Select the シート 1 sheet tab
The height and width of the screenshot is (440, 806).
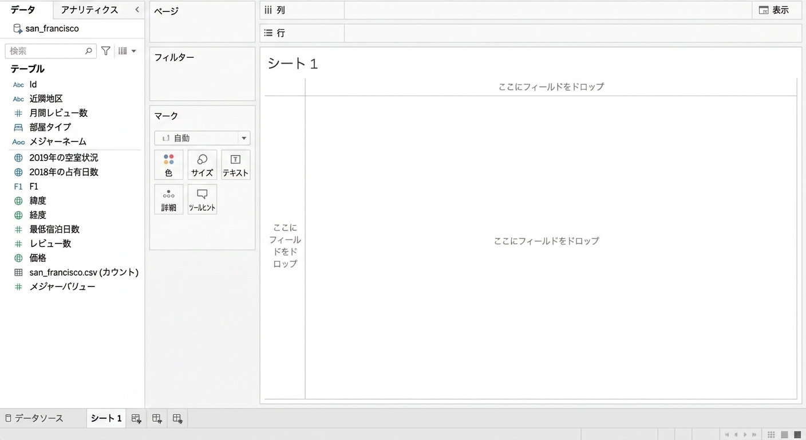tap(106, 418)
